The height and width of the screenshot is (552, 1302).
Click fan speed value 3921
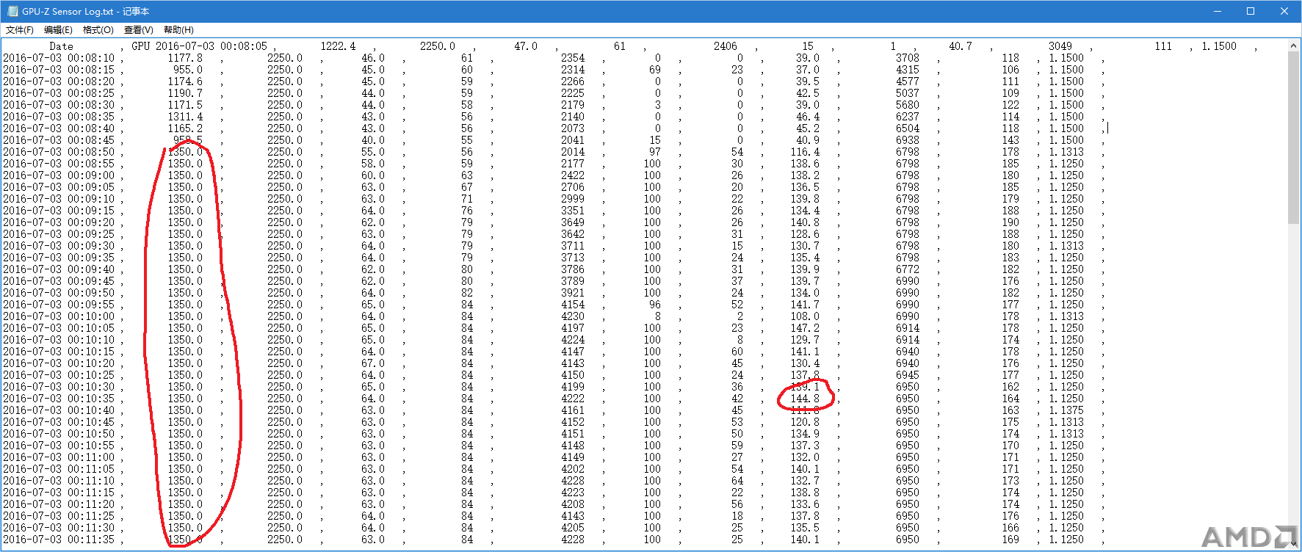(573, 293)
